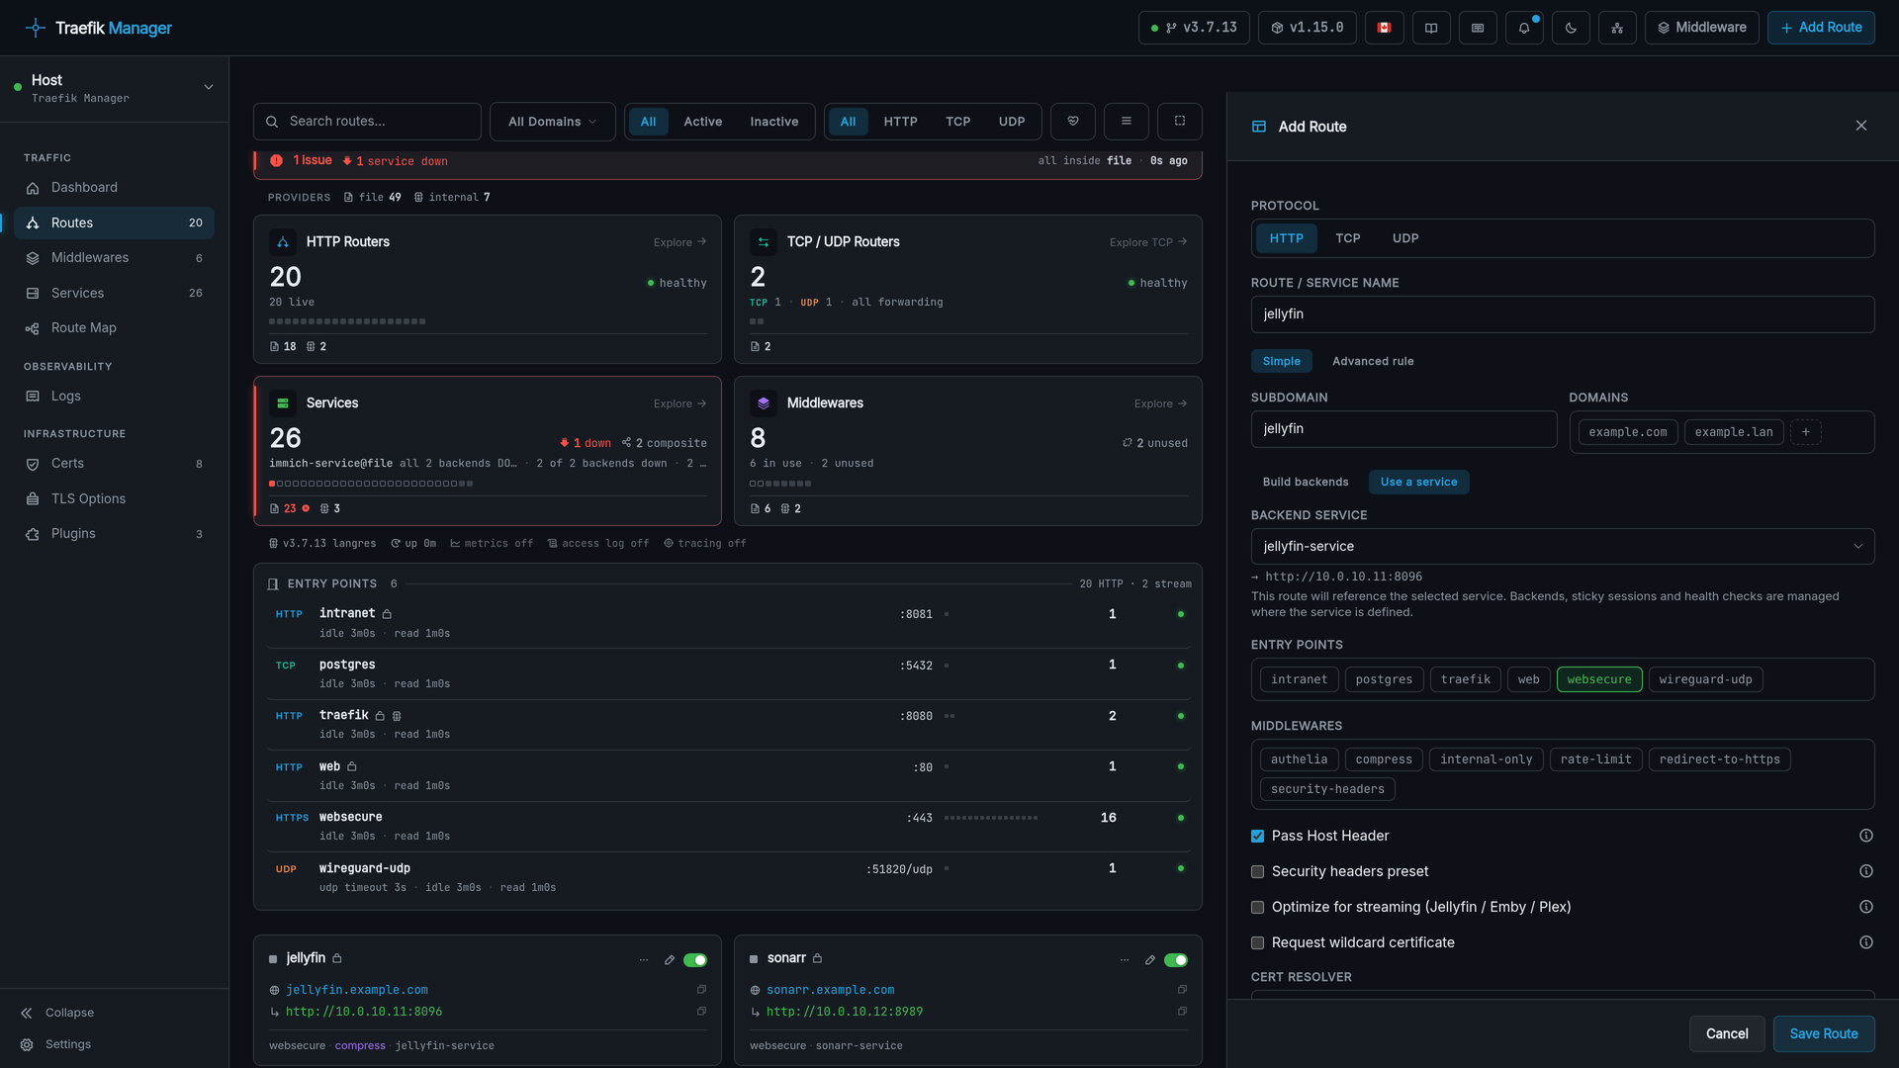Image resolution: width=1899 pixels, height=1068 pixels.
Task: Open the All Domains dropdown
Action: point(553,122)
